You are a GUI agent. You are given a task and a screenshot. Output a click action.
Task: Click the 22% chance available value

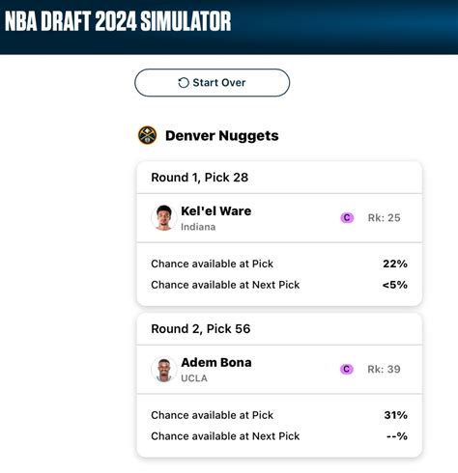tap(395, 264)
